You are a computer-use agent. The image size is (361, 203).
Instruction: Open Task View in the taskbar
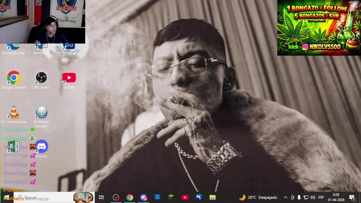[101, 197]
